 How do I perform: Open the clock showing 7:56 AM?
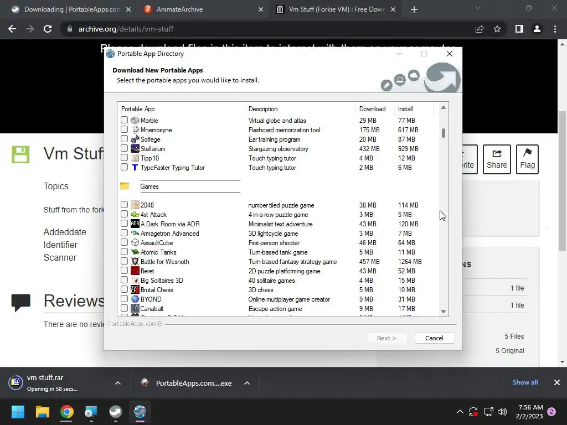tap(530, 412)
